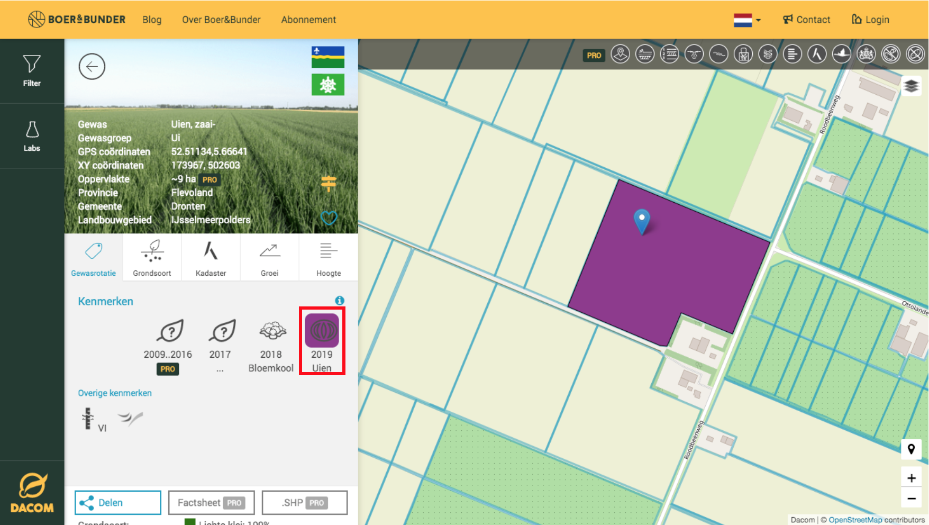Expand the 2009..2016 PRO crop history
The height and width of the screenshot is (525, 929).
tap(168, 332)
